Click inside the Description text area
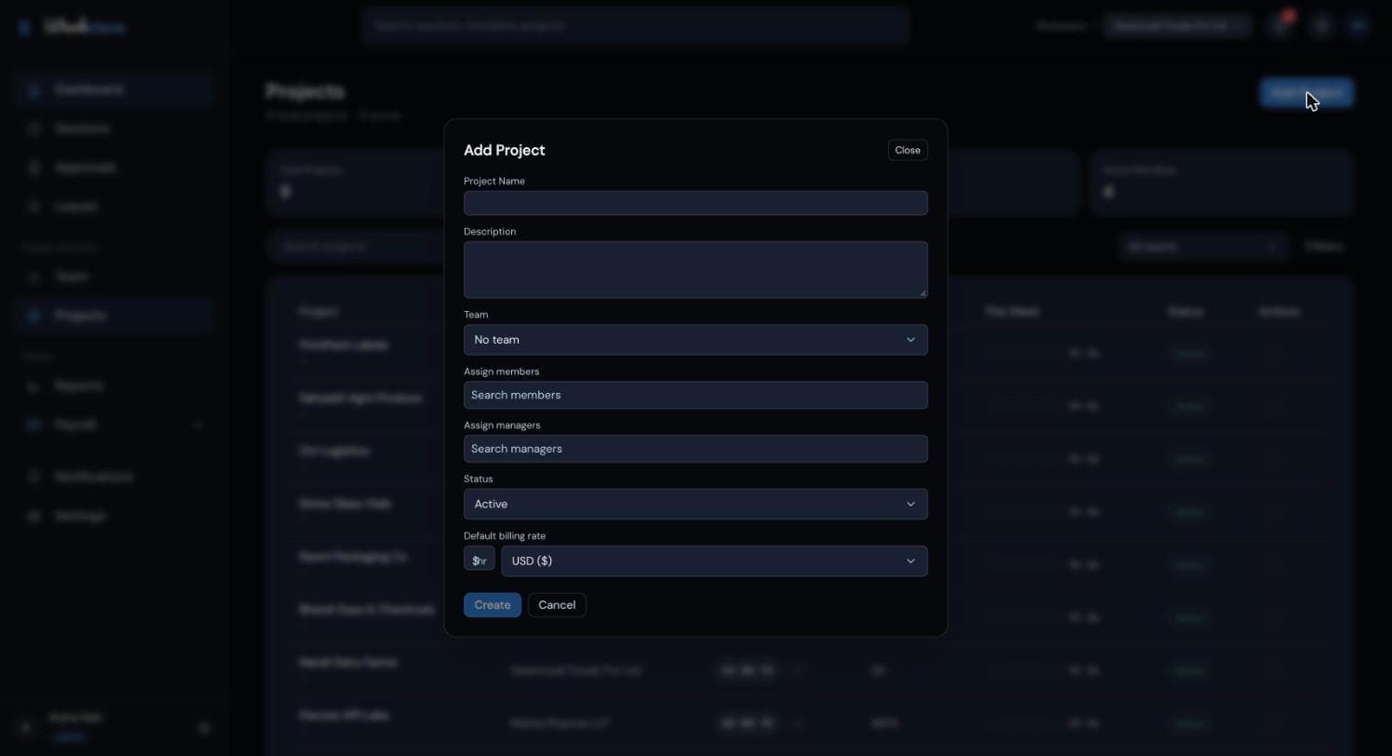Screen dimensions: 1392x756 696,270
